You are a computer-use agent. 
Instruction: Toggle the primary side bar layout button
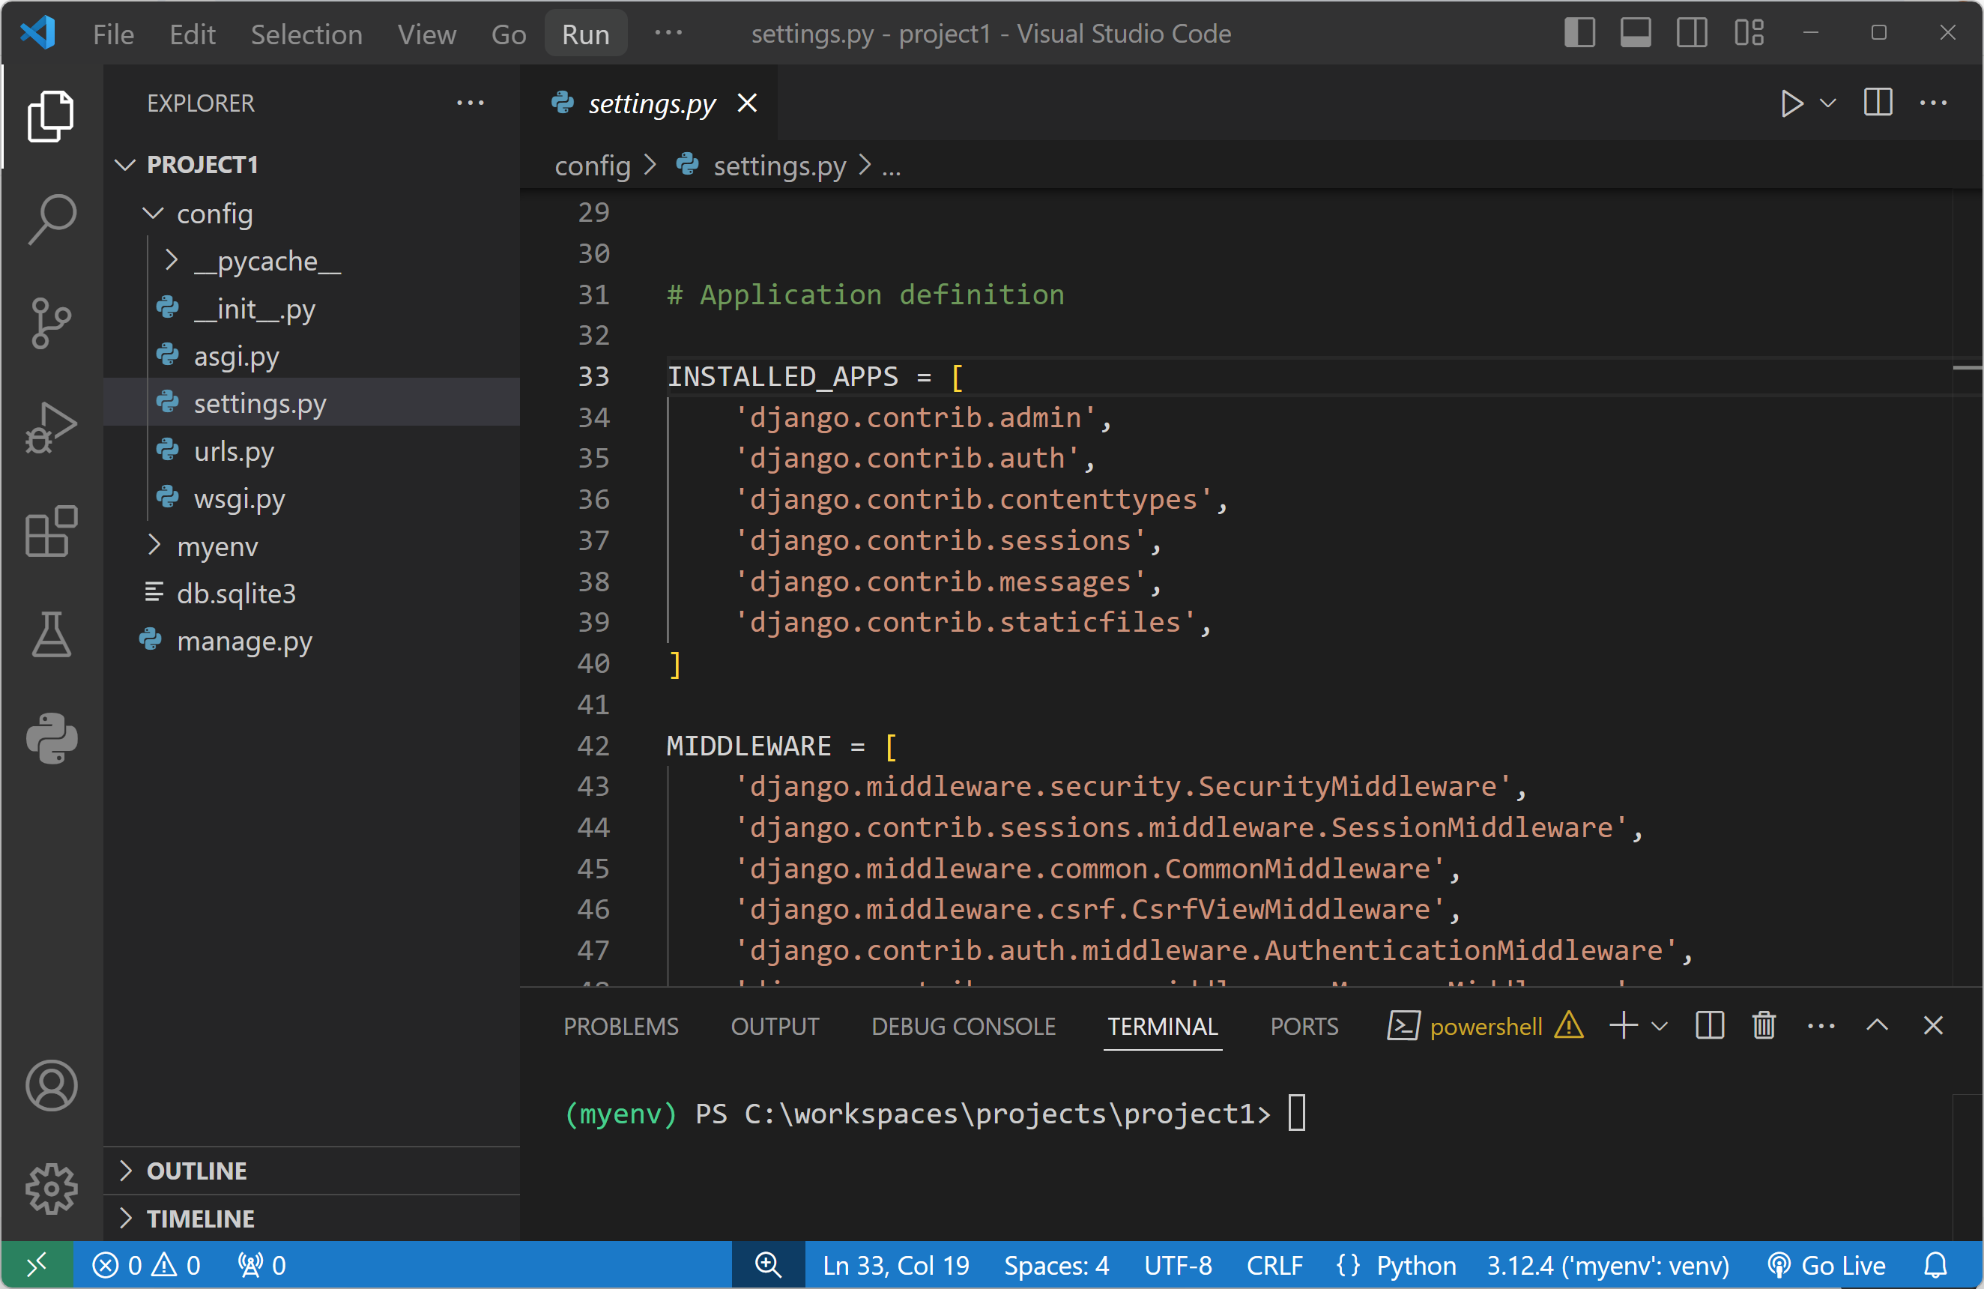pos(1579,34)
